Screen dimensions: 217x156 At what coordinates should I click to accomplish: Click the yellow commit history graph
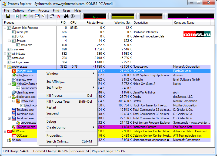coord(123,16)
